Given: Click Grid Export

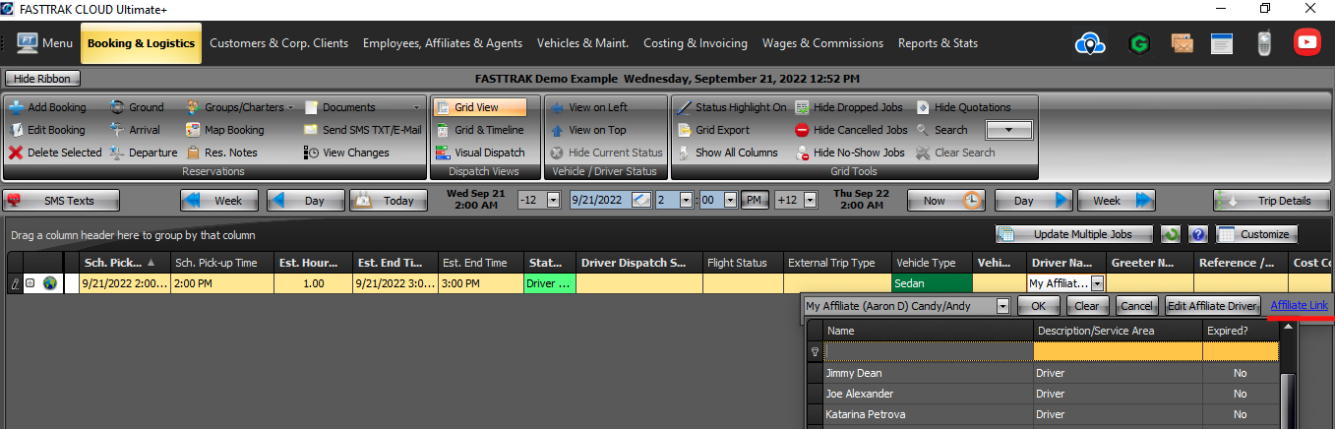Looking at the screenshot, I should (713, 130).
